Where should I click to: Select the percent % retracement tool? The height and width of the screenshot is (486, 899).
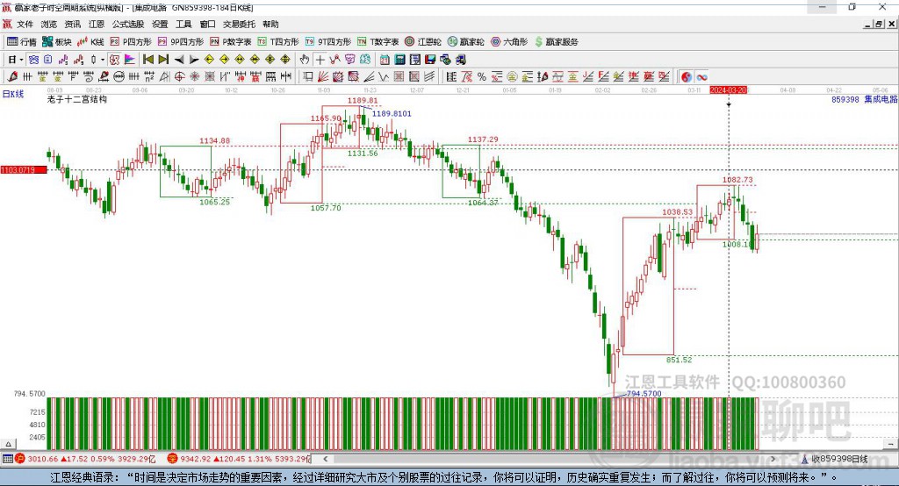(482, 76)
